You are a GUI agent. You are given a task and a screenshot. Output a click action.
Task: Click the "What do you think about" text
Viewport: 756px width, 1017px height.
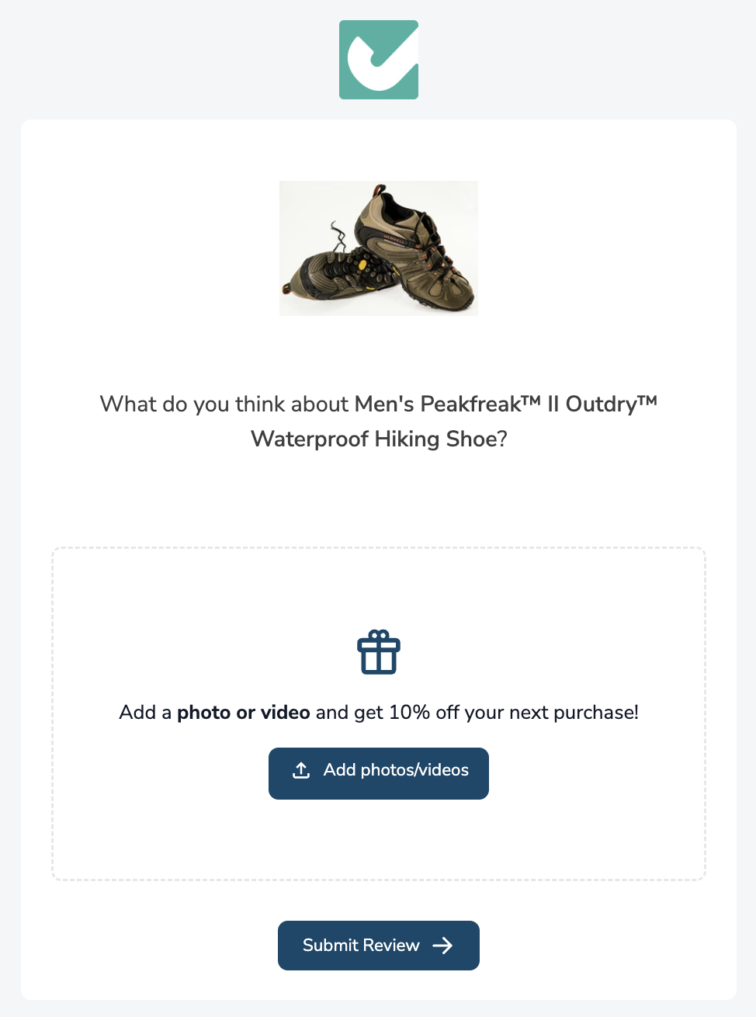224,404
